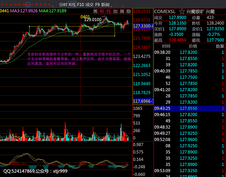Switch to monthly (月) period
This screenshot has width=226, height=177.
(x=41, y=5)
